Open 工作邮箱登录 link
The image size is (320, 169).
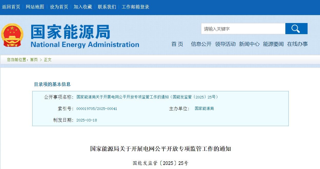coord(135,7)
